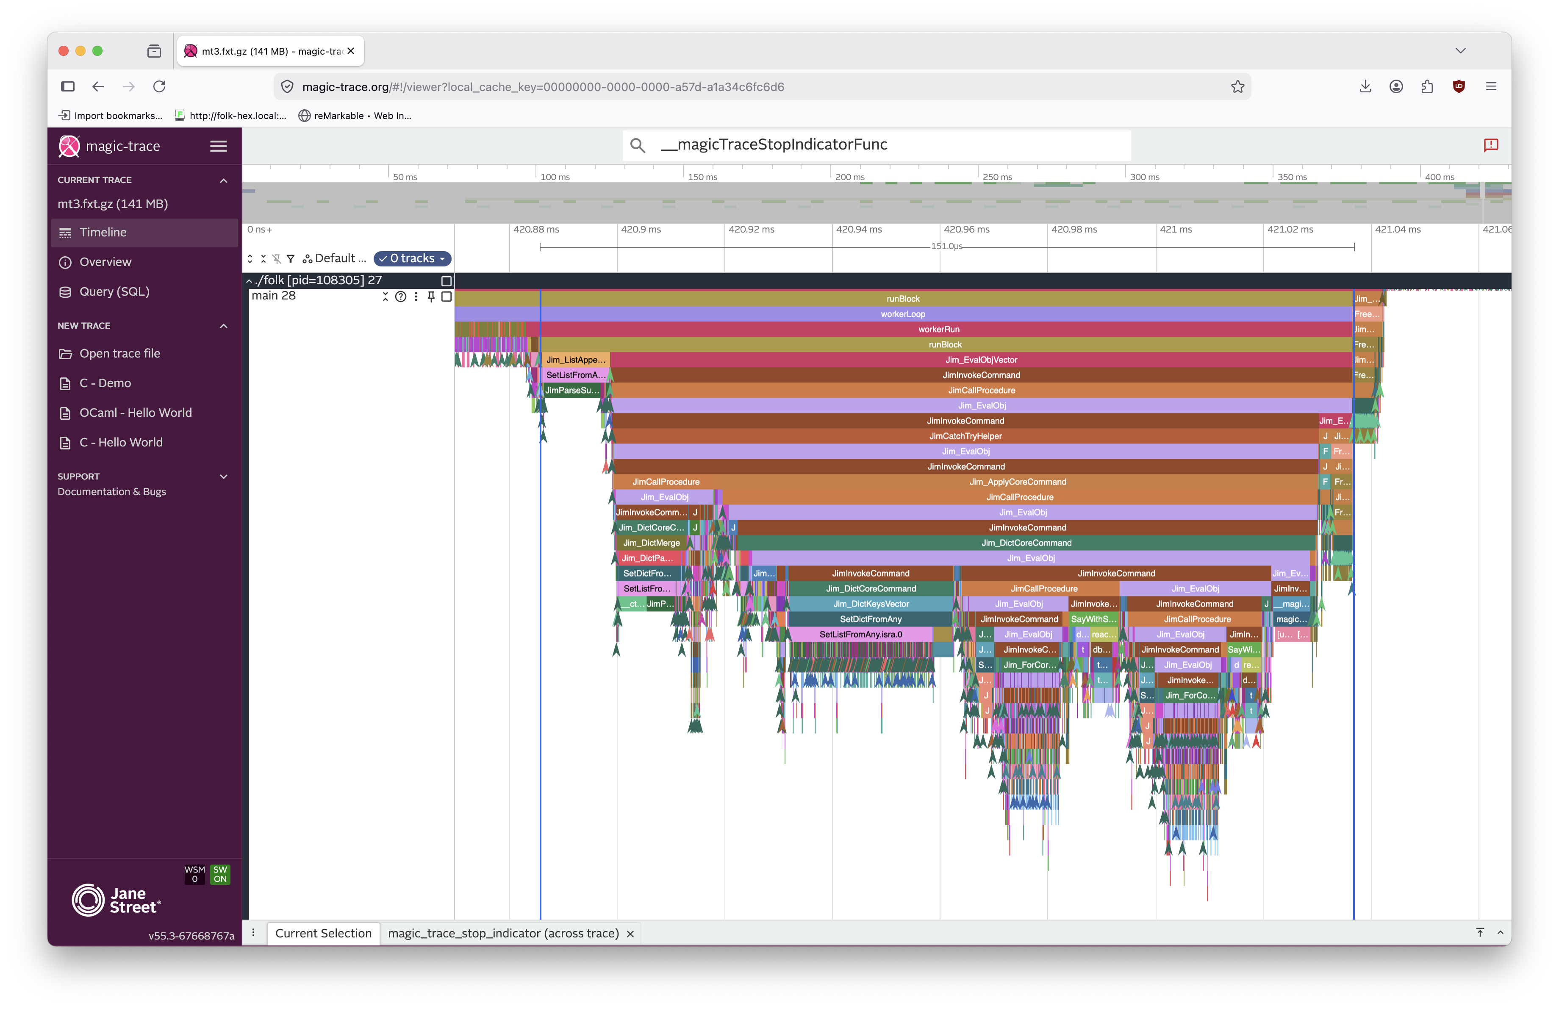Toggle the SW ON indicator
Screen dimensions: 1559x1009
[x=220, y=874]
